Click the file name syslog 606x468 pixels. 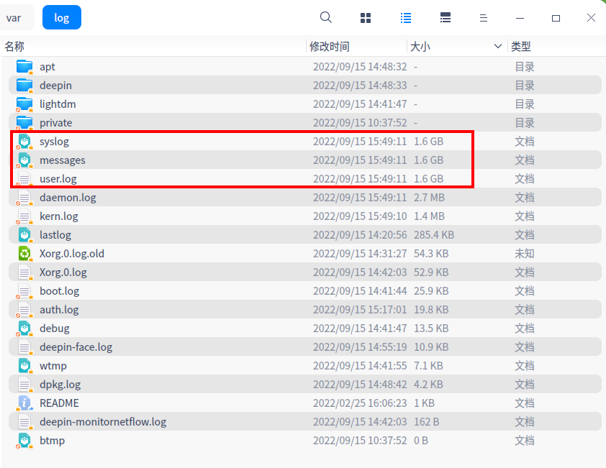(54, 142)
